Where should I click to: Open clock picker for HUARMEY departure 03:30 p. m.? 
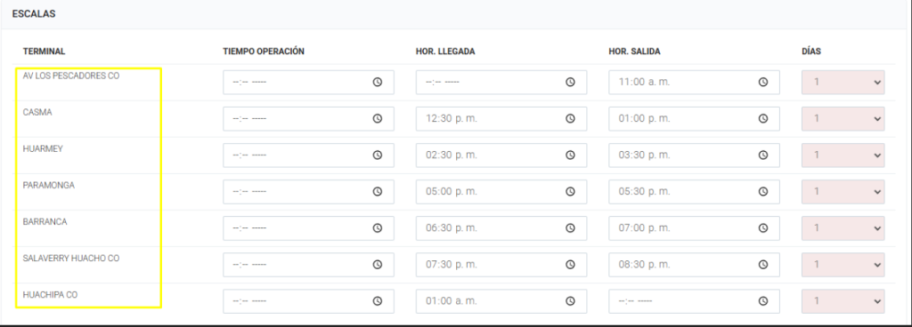click(x=763, y=156)
